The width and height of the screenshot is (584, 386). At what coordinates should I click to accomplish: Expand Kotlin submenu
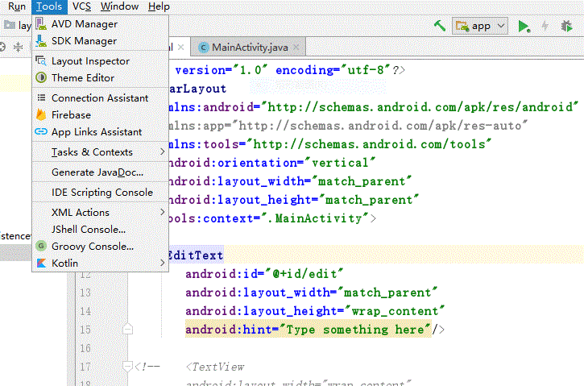[x=100, y=263]
